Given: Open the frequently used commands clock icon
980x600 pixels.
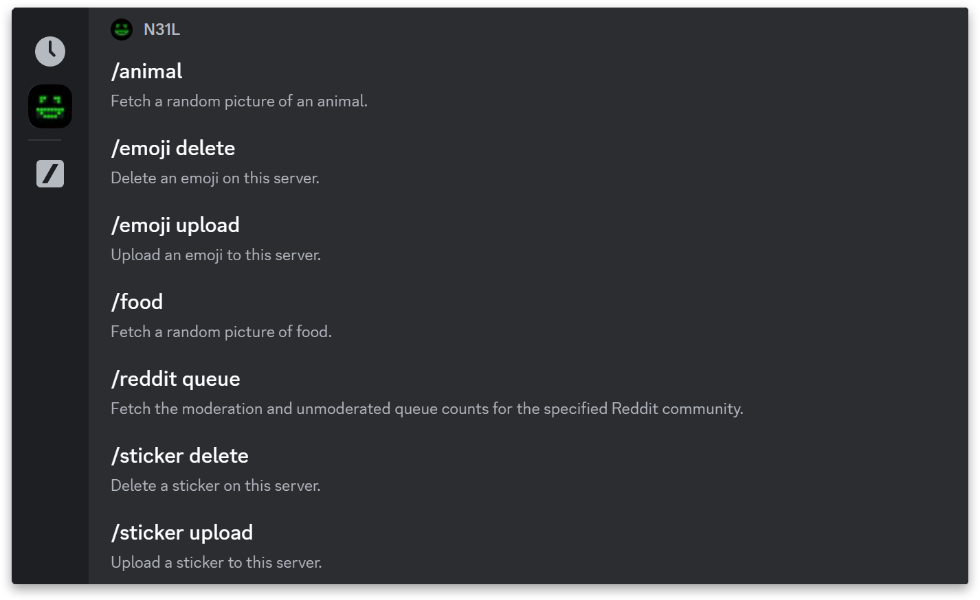Looking at the screenshot, I should [50, 51].
